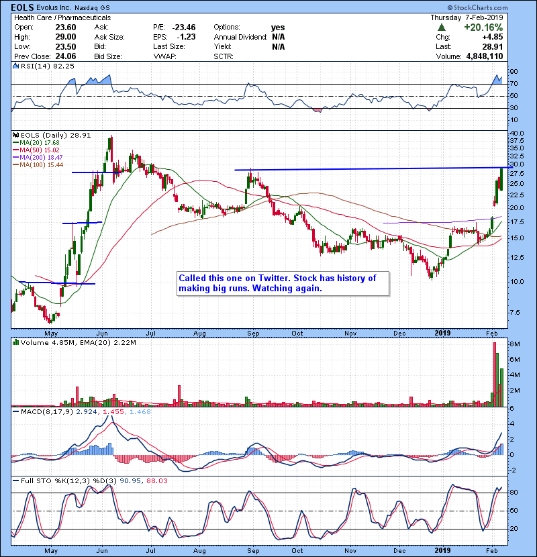Click the EPS value -1.23
The height and width of the screenshot is (557, 537).
186,37
